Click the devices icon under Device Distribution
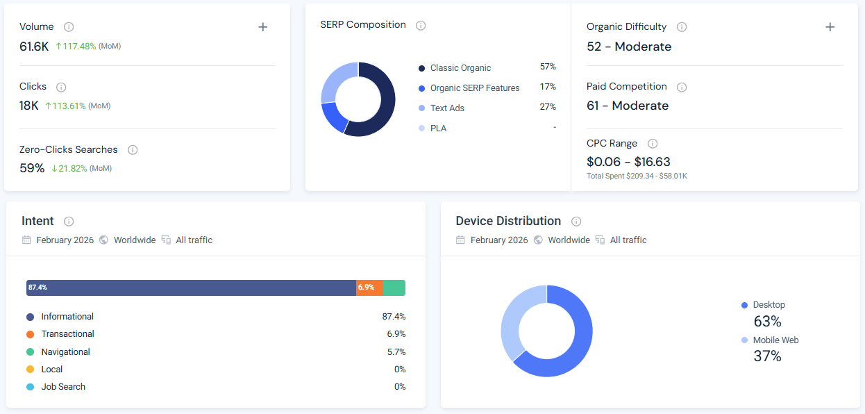Viewport: 865px width, 414px height. (600, 240)
